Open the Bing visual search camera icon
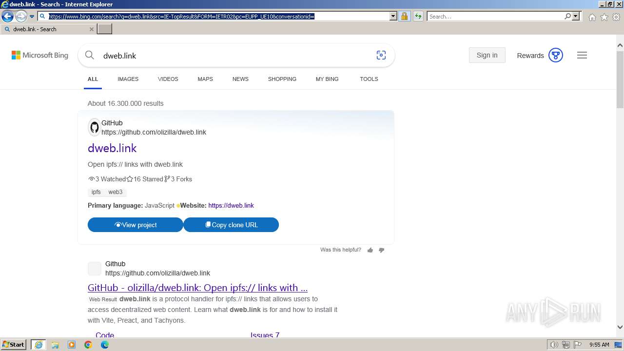This screenshot has height=351, width=624. click(381, 56)
